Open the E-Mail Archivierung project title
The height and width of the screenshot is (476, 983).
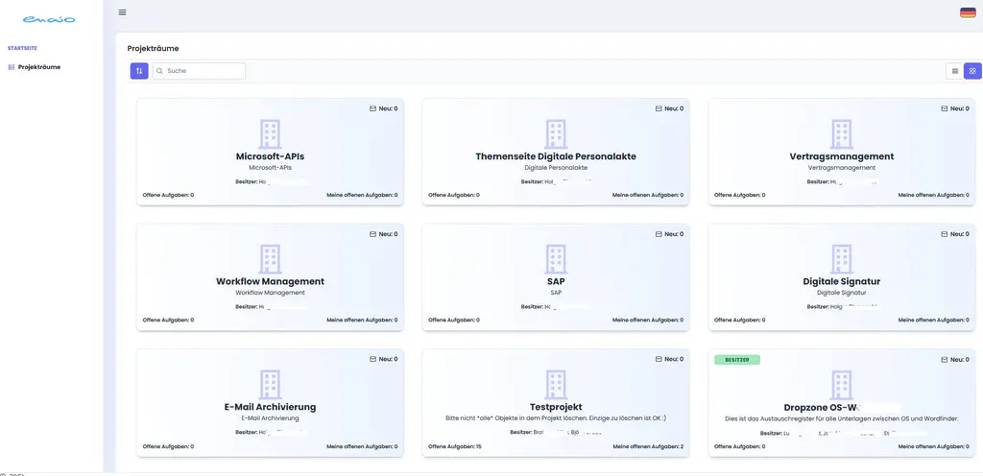(270, 407)
